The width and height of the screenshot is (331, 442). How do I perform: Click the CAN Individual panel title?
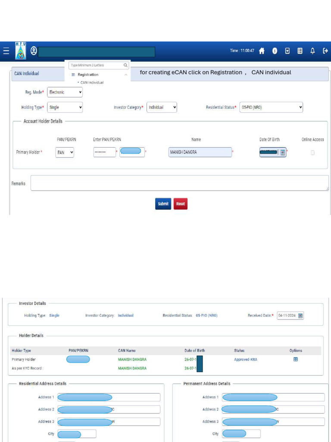click(26, 73)
